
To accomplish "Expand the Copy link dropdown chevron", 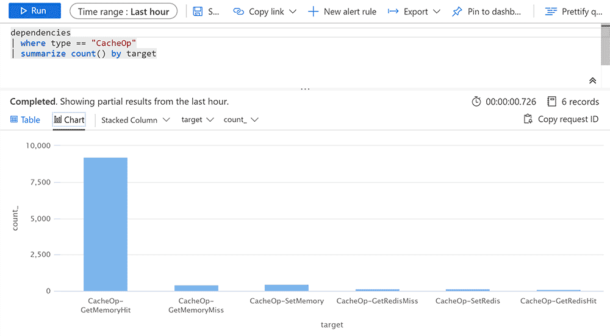I will (293, 12).
